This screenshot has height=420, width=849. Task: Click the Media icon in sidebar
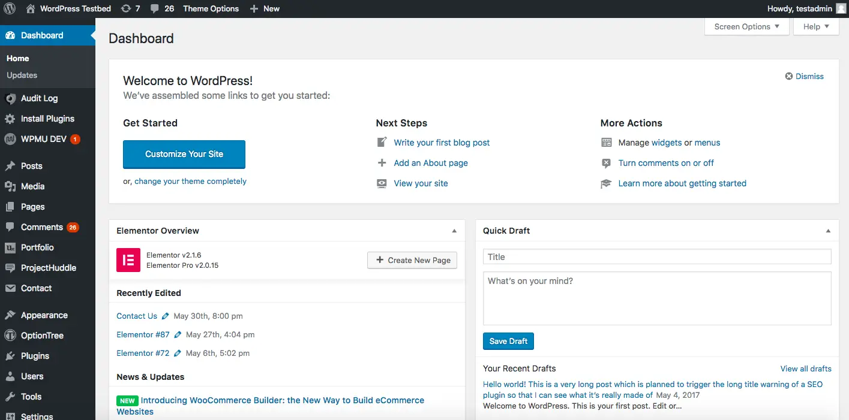[10, 186]
